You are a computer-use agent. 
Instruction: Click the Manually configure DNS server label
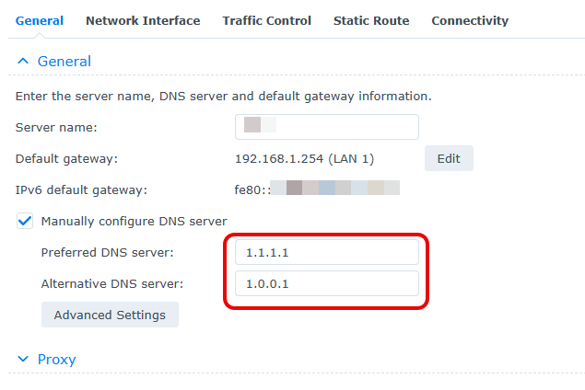[135, 221]
